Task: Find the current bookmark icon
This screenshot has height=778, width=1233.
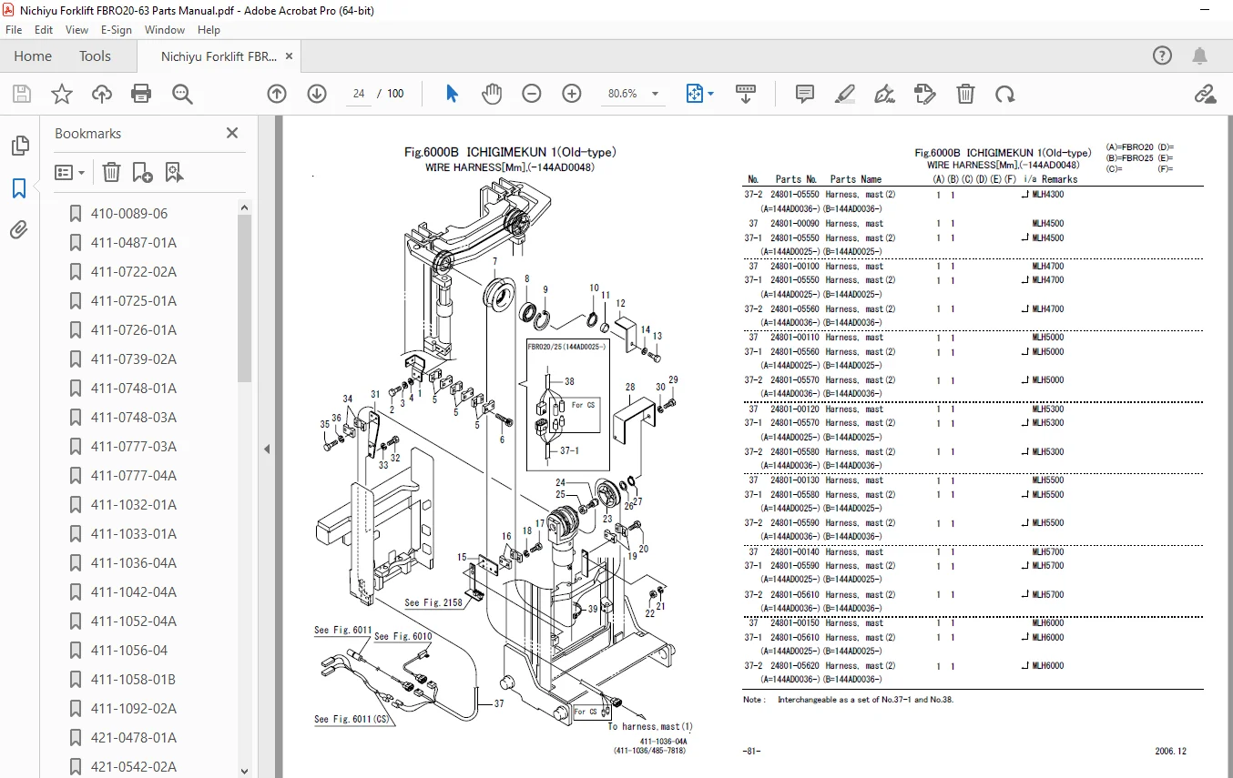Action: pos(174,172)
